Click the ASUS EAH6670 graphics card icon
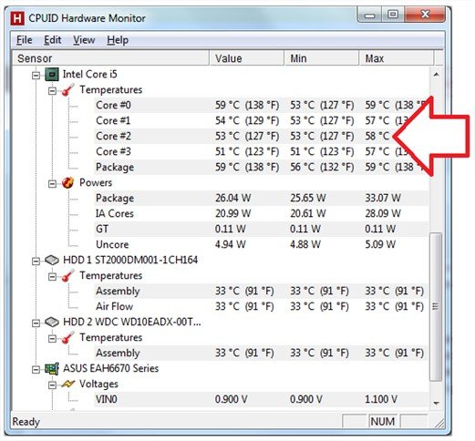 pyautogui.click(x=52, y=368)
